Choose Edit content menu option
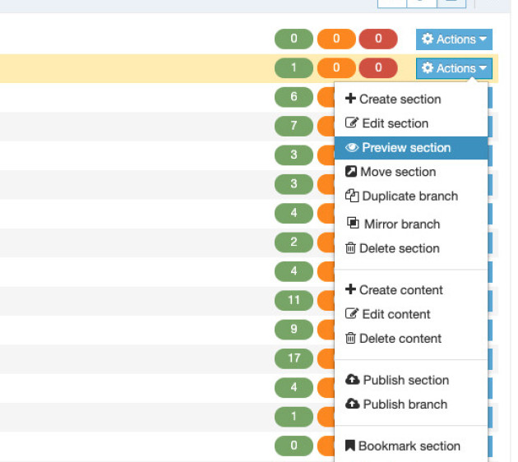This screenshot has height=462, width=518. (x=394, y=314)
